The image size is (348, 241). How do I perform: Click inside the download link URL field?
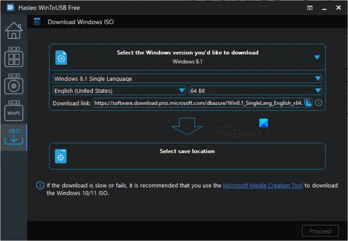199,103
